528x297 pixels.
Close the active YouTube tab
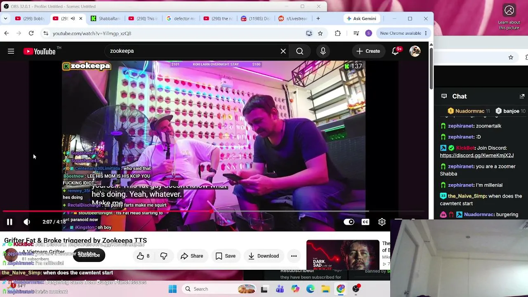coord(80,19)
